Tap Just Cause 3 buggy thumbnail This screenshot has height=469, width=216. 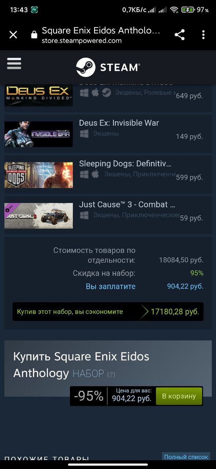[x=38, y=215]
